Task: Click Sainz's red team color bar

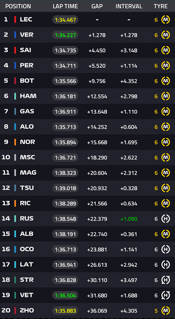Action: [15, 50]
